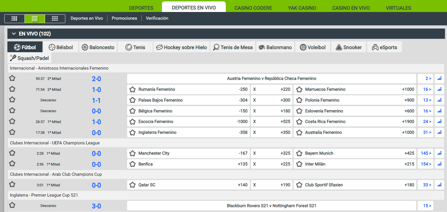This screenshot has width=447, height=212.
Task: Open statistics icon for Austria Femenino match
Action: point(439,78)
